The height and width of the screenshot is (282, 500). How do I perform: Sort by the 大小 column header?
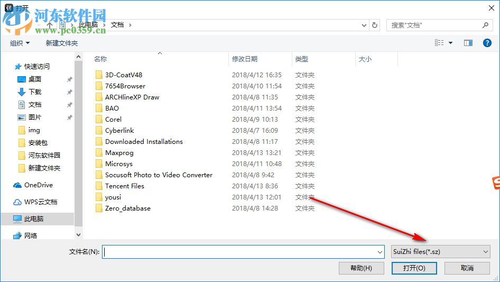pyautogui.click(x=365, y=59)
